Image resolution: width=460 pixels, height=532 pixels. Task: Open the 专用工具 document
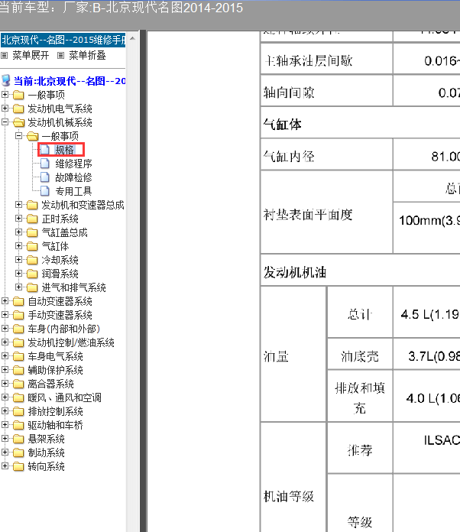73,191
